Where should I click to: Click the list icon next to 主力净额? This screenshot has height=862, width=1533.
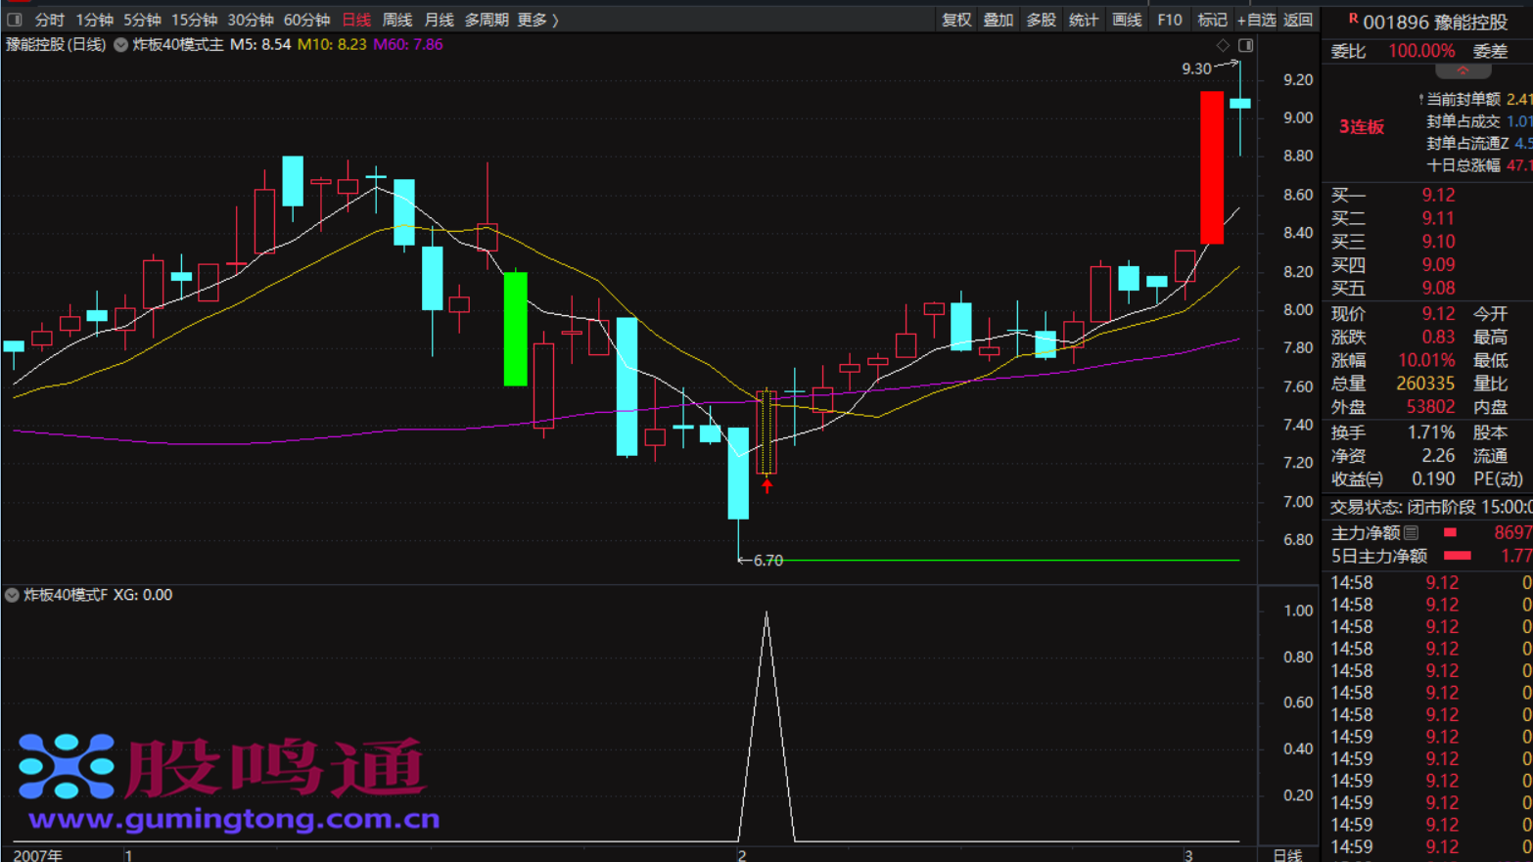pyautogui.click(x=1411, y=532)
